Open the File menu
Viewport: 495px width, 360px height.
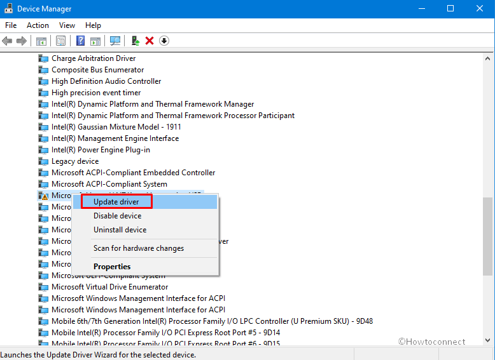11,25
